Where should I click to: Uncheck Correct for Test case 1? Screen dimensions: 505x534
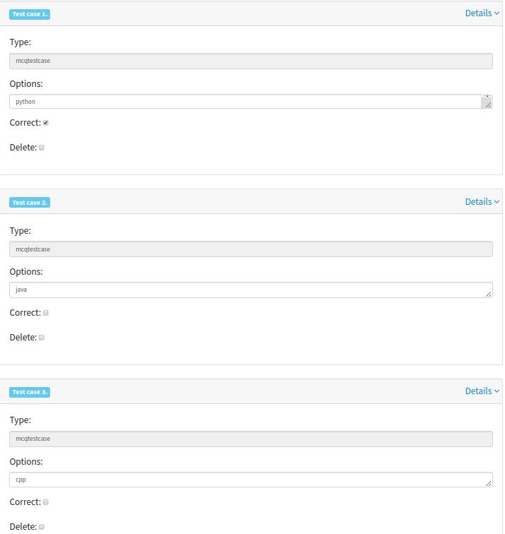46,123
